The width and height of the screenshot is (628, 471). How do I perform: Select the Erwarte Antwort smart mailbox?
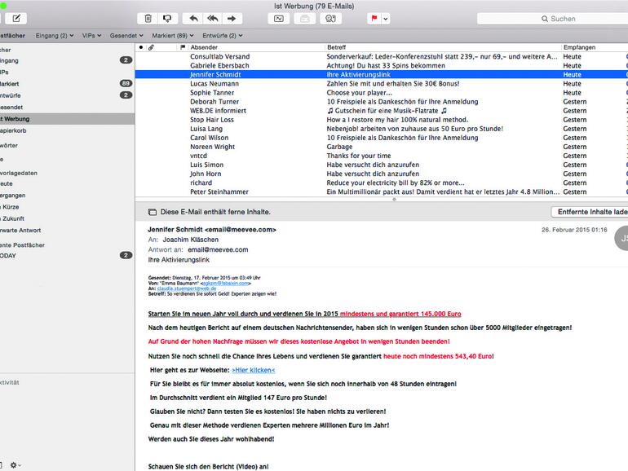point(67,230)
